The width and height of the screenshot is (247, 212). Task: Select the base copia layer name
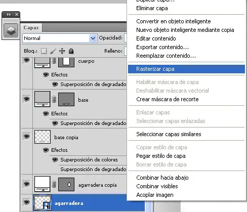click(x=66, y=137)
